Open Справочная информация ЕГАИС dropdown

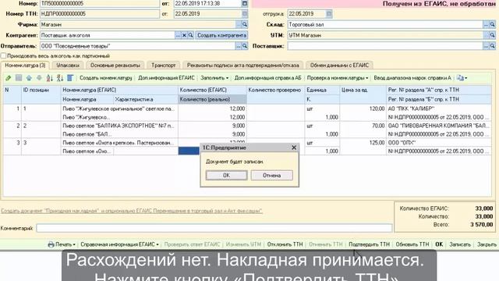tap(119, 244)
